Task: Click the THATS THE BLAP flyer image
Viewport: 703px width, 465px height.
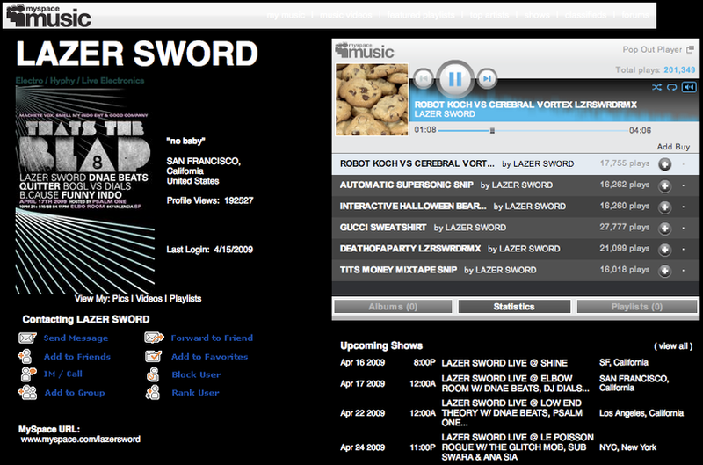Action: point(84,190)
